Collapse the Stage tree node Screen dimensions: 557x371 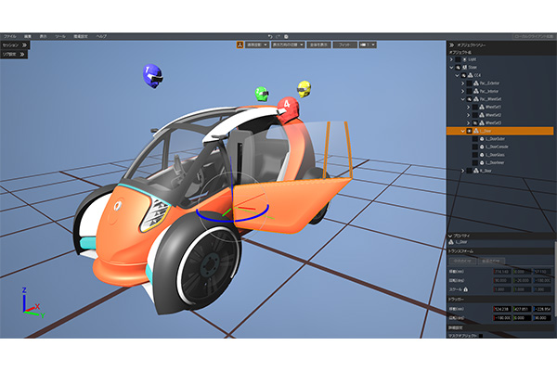click(451, 67)
